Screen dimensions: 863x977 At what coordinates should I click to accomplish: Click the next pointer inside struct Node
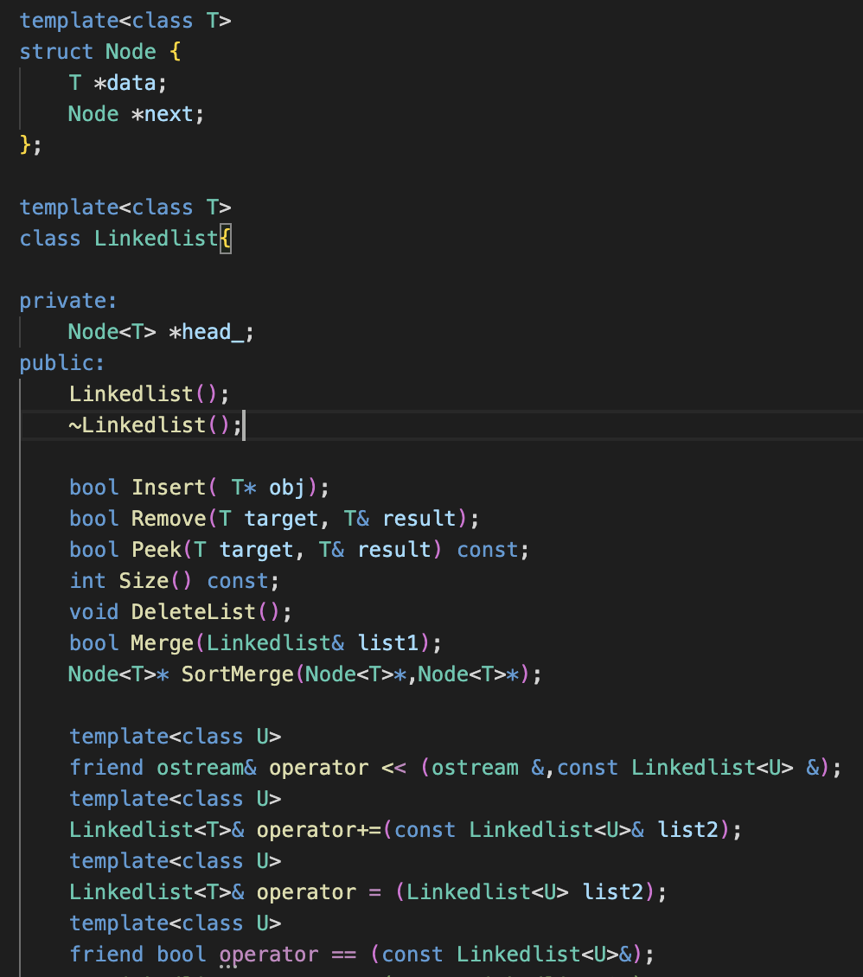[173, 113]
